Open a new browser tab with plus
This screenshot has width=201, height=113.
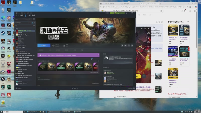point(161,4)
